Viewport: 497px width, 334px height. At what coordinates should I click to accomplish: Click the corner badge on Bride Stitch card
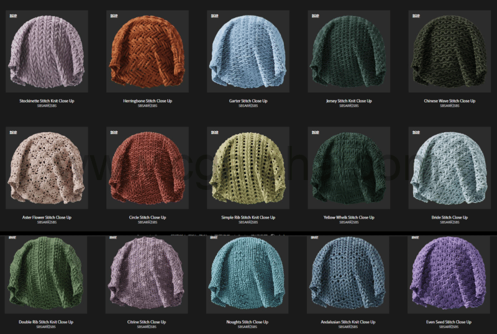coord(416,132)
